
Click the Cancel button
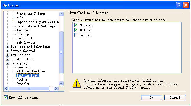tap(175, 97)
